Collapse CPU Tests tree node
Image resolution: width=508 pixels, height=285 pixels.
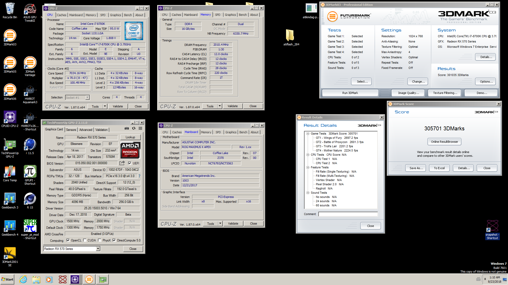point(308,155)
